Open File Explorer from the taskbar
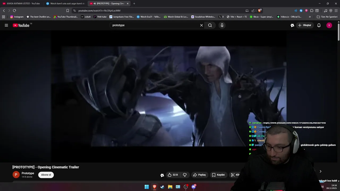This screenshot has width=340, height=191. tap(170, 187)
